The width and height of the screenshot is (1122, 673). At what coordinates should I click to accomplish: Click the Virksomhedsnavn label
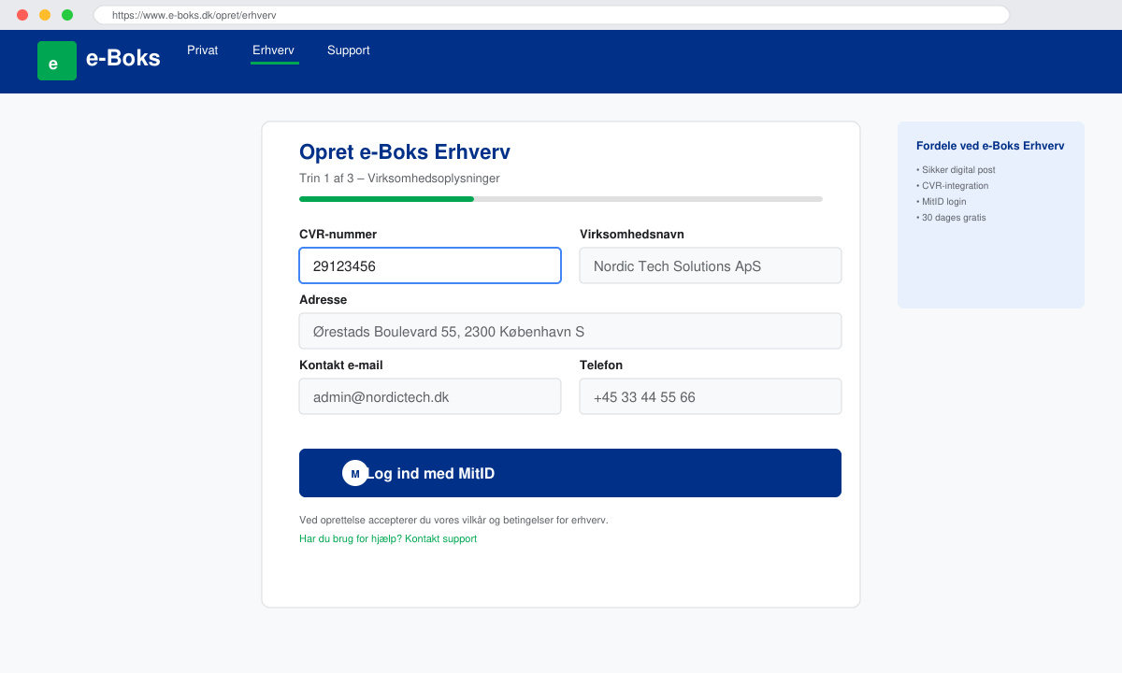pos(631,235)
